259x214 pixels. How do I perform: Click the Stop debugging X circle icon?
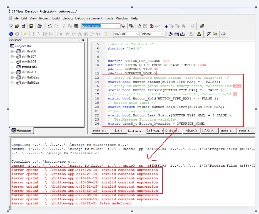coord(17,34)
